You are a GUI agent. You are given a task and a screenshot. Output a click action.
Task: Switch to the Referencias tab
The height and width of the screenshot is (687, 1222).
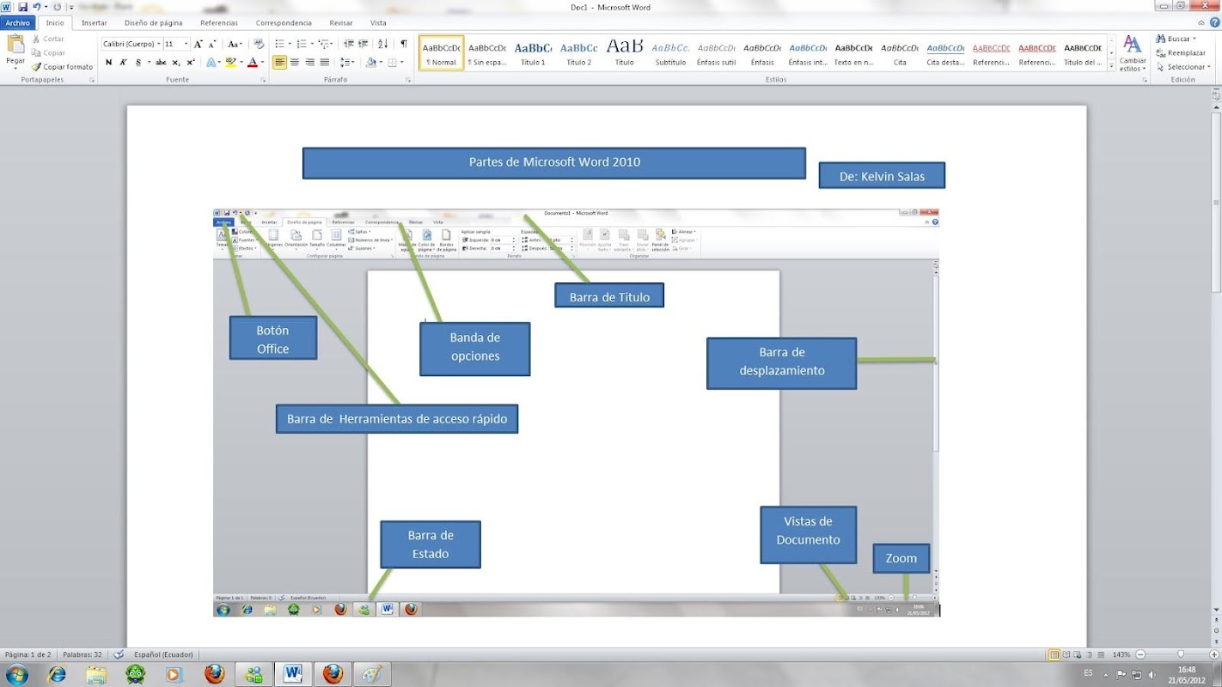tap(219, 23)
